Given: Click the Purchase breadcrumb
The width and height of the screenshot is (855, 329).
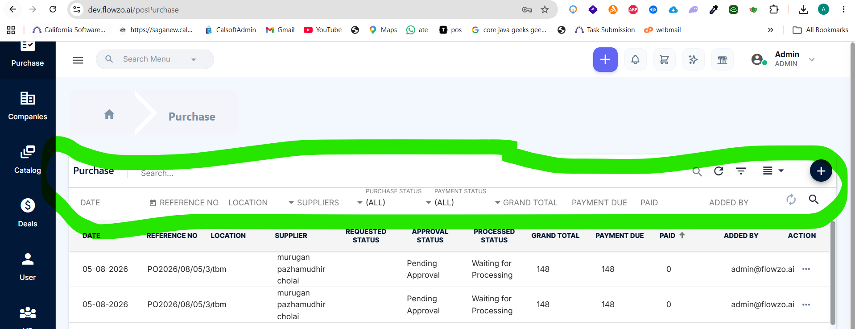Looking at the screenshot, I should pyautogui.click(x=192, y=117).
